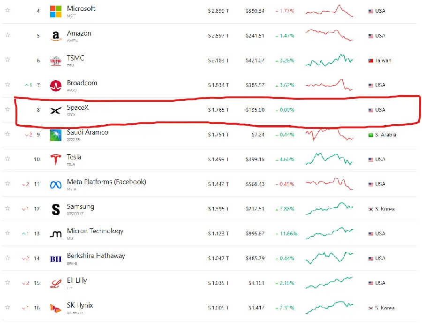Star the SpaceX row as favorite

[8, 109]
